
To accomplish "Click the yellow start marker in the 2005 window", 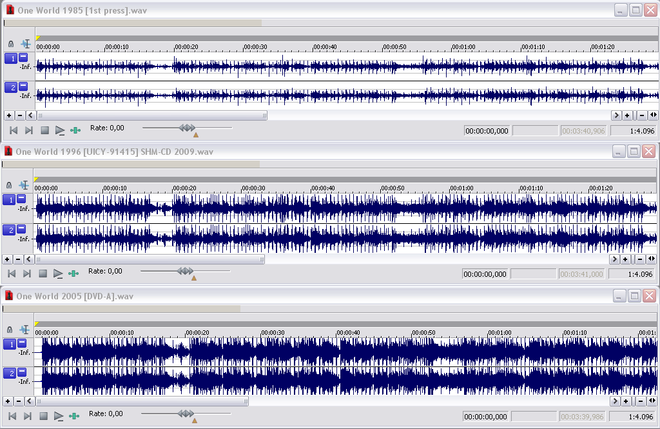I will coord(37,324).
